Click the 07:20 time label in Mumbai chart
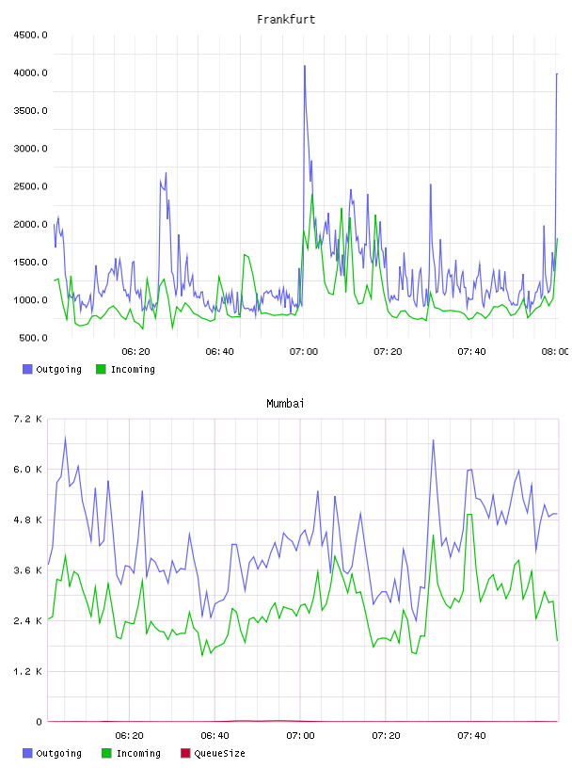The image size is (572, 768). pos(386,736)
